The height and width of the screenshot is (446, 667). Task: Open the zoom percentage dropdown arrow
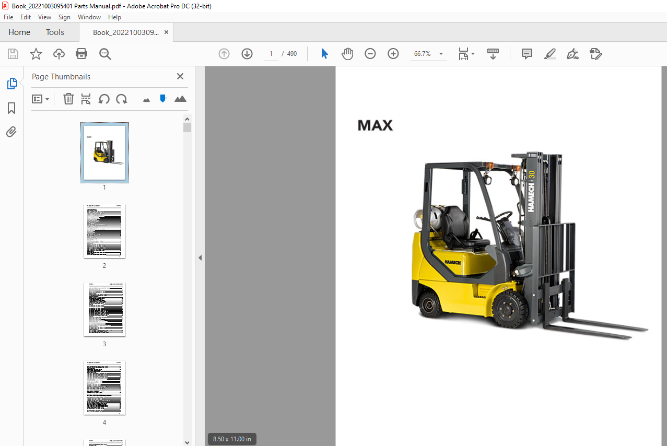(x=441, y=54)
